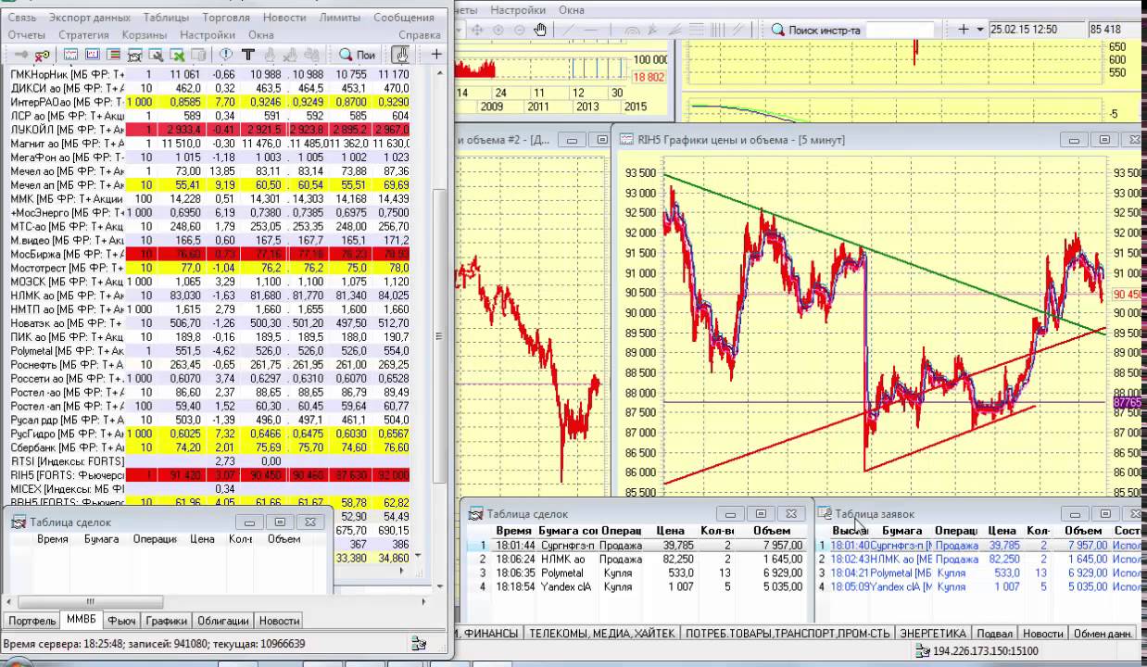
Task: Select the move cross arrows tool in chart toolbar
Action: 477,30
